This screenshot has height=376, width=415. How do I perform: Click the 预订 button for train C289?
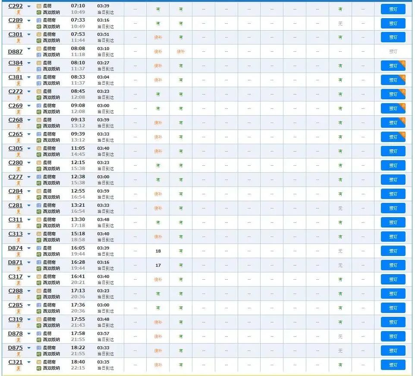point(393,23)
